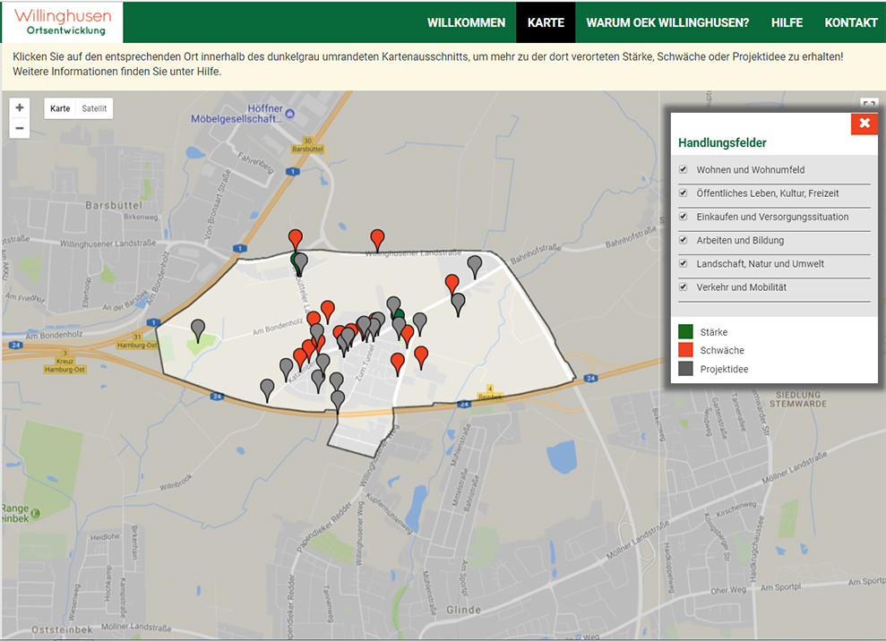
Task: Click the fullscreen map icon
Action: tap(867, 105)
